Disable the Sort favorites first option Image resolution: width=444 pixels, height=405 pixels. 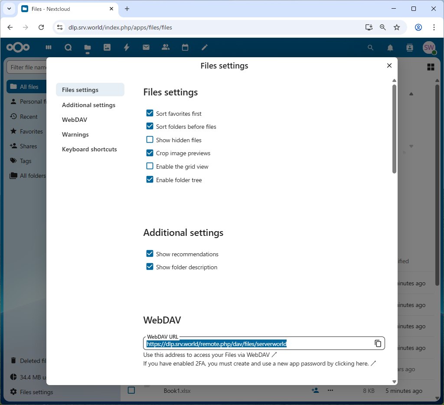pos(150,113)
